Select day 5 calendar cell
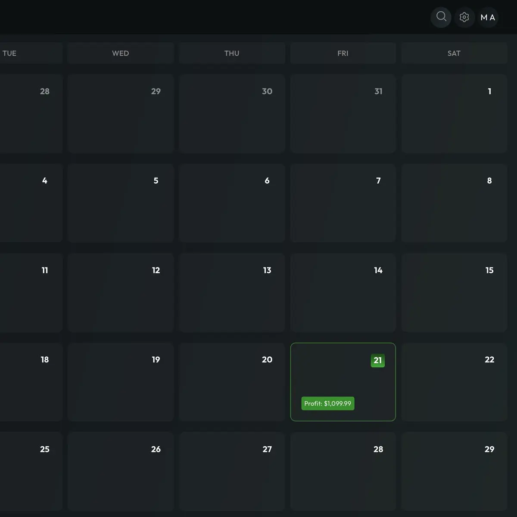 [121, 203]
